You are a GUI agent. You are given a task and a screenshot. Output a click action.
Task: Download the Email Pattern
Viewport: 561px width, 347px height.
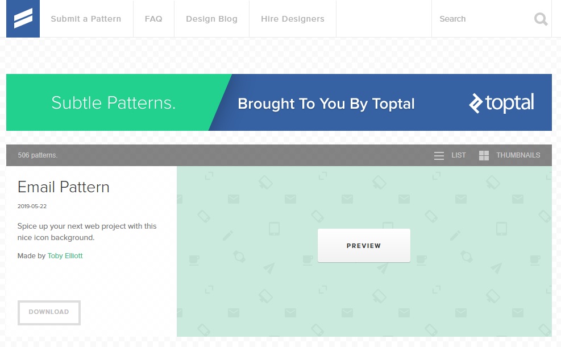click(49, 313)
